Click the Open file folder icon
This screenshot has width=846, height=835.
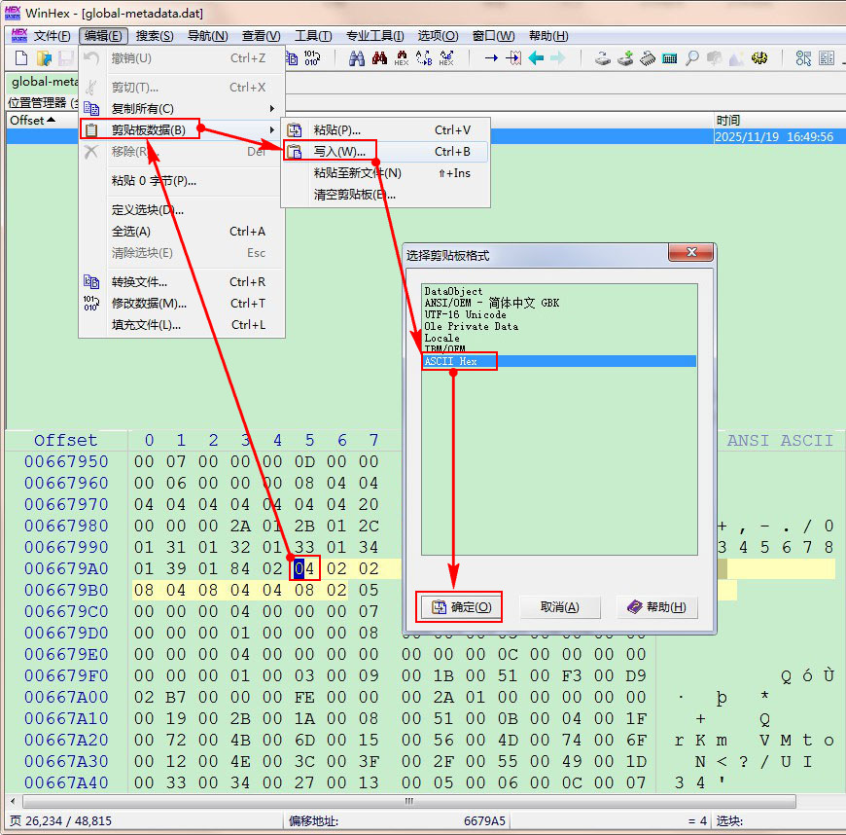(x=44, y=58)
